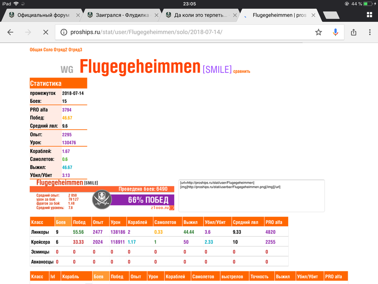The image size is (378, 284).
Task: Click the Flugegeheimmen player name heading
Action: 140,67
